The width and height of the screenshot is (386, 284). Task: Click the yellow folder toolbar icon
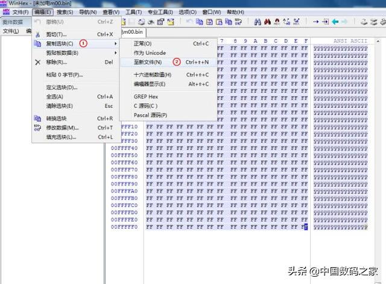click(170, 22)
